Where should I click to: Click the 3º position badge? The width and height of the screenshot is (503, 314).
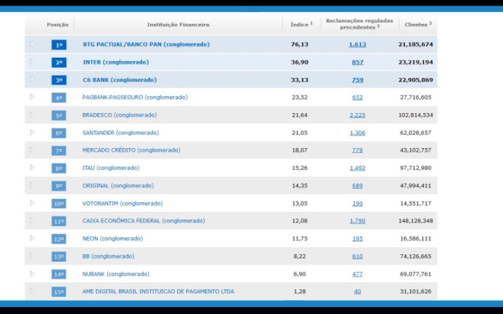click(59, 80)
